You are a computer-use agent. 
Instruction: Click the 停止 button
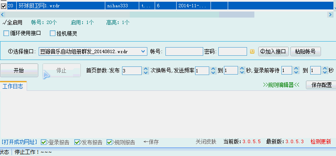click(x=61, y=70)
